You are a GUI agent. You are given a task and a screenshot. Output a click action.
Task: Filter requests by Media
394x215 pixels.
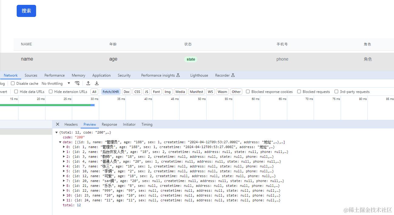(x=180, y=92)
